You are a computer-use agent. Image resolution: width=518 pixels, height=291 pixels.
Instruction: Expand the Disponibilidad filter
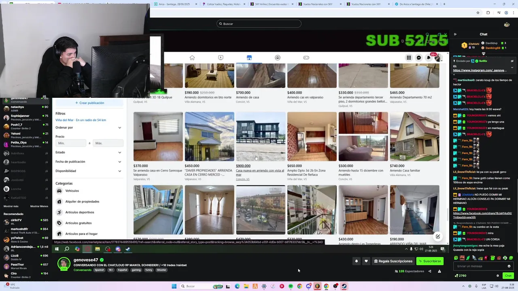88,171
